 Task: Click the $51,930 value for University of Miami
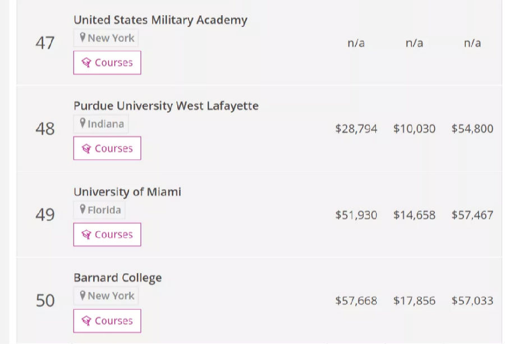coord(356,215)
